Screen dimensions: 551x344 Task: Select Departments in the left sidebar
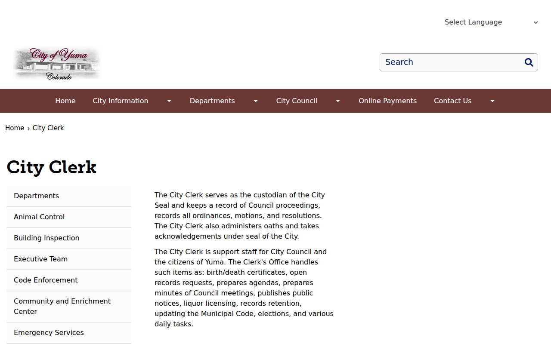(69, 196)
